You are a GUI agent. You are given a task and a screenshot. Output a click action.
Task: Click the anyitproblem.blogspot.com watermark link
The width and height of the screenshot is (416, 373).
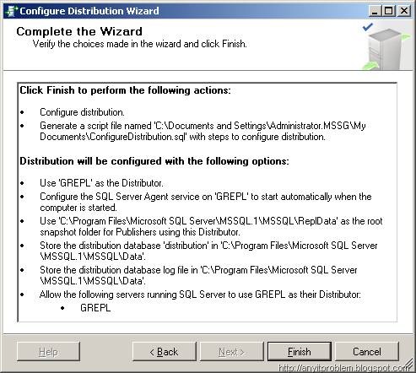pyautogui.click(x=344, y=367)
